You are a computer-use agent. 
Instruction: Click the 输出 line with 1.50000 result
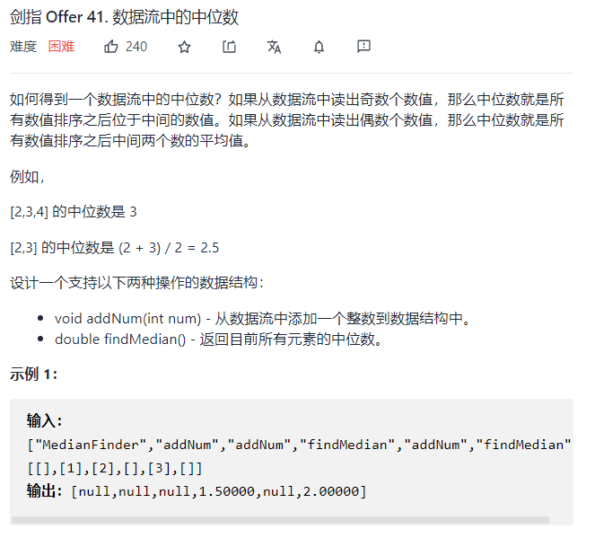click(197, 491)
